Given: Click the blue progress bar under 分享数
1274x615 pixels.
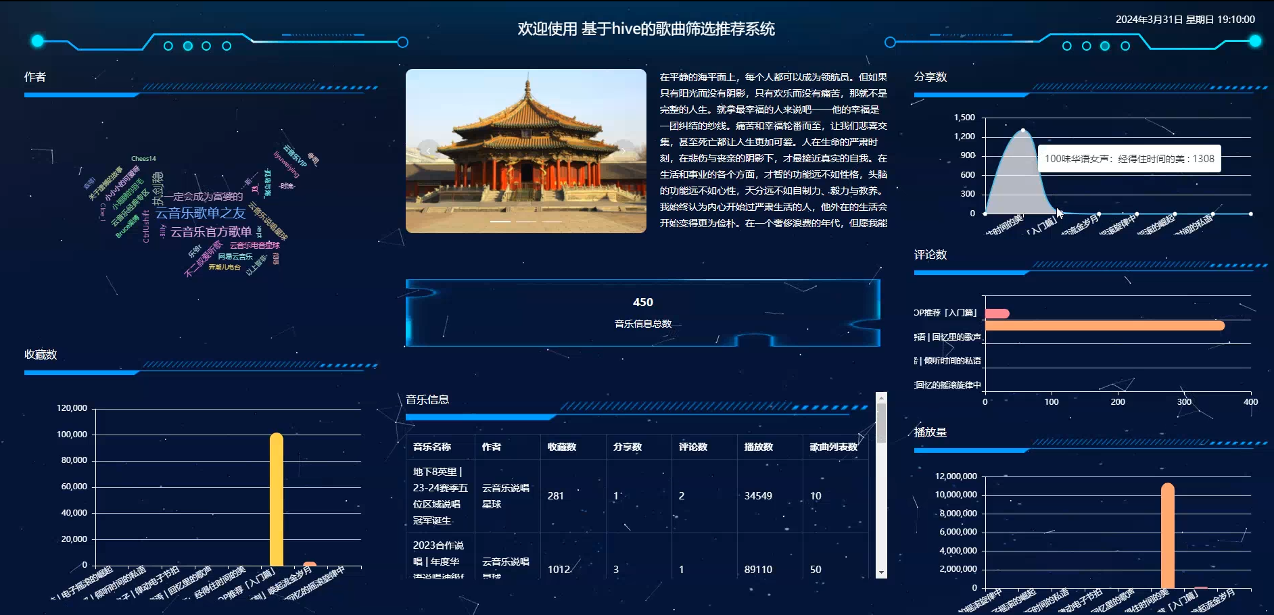Looking at the screenshot, I should point(970,95).
